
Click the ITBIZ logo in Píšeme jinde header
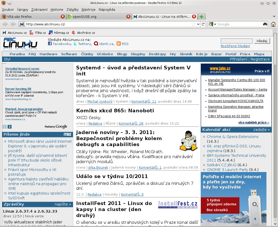(67, 135)
